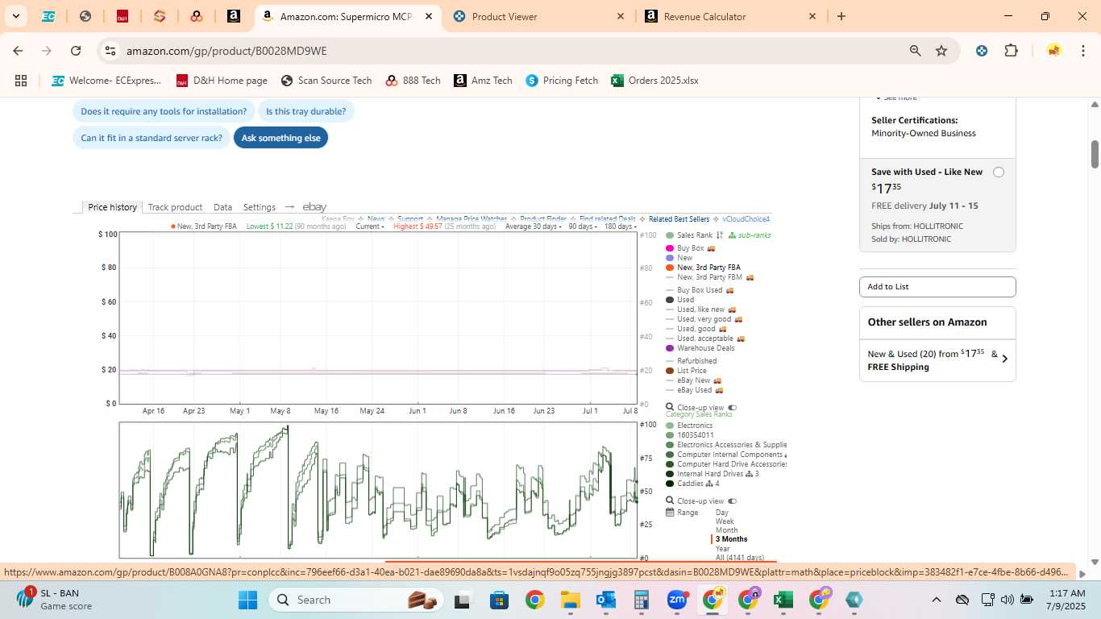The image size is (1101, 619).
Task: Click the Windows taskbar Search box
Action: click(357, 600)
